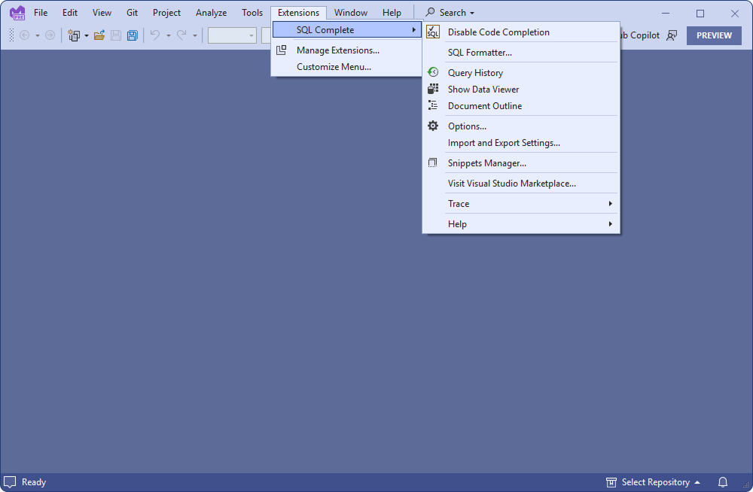Select the Trace menu entry

521,204
